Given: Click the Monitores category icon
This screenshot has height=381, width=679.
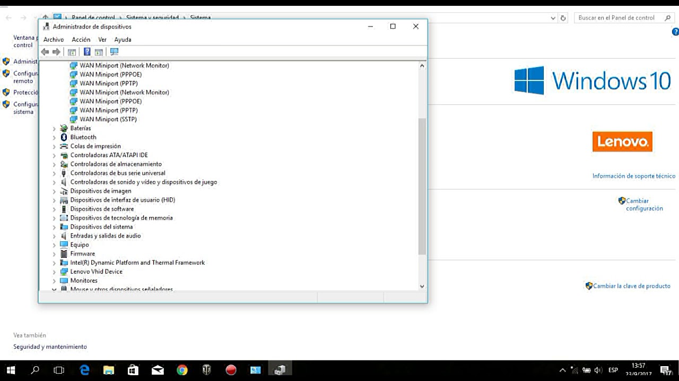Looking at the screenshot, I should [64, 280].
